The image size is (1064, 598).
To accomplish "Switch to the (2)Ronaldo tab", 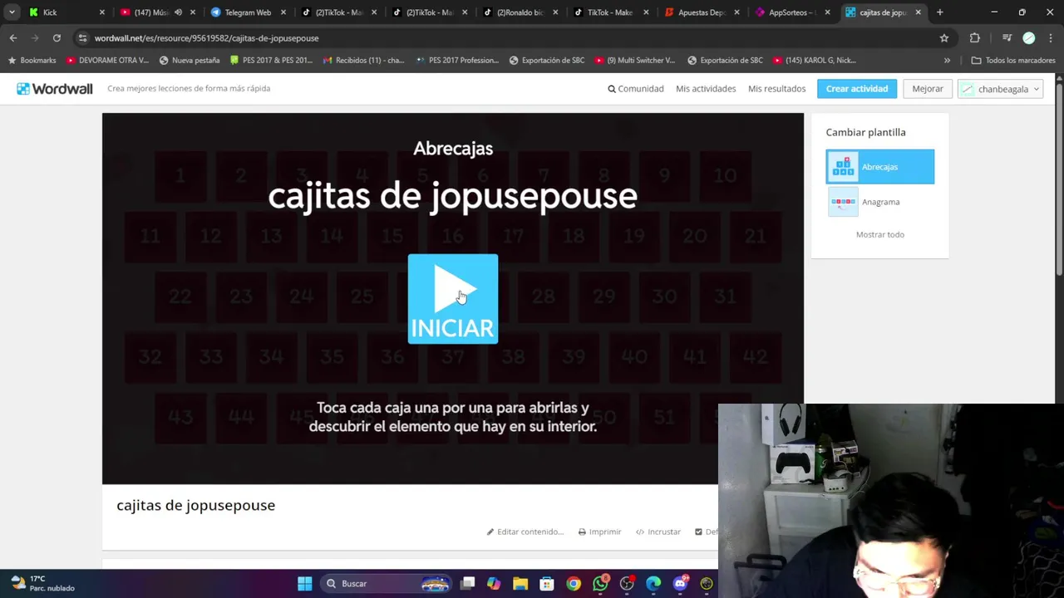I will 522,12.
